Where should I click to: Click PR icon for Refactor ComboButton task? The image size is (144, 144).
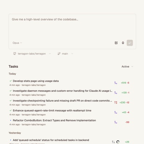(116, 122)
